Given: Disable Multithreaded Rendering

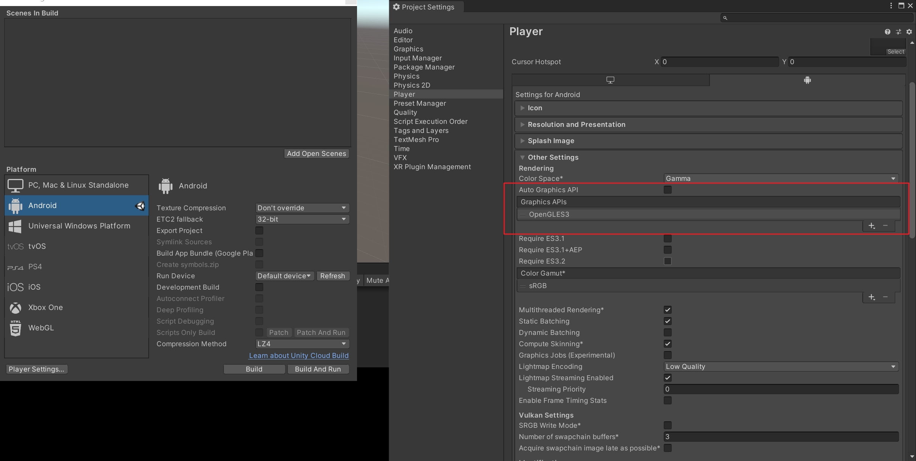Looking at the screenshot, I should (x=668, y=310).
